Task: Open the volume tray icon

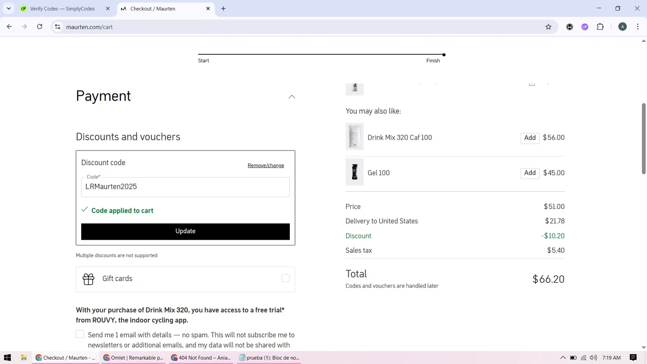Action: point(594,358)
